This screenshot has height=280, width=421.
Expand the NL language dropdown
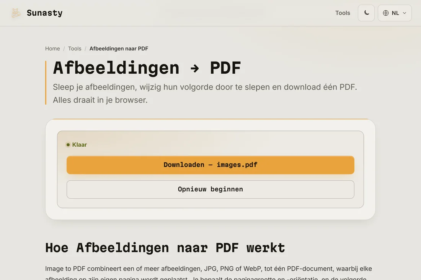[395, 13]
